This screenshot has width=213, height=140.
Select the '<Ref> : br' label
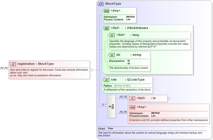click(x=146, y=98)
